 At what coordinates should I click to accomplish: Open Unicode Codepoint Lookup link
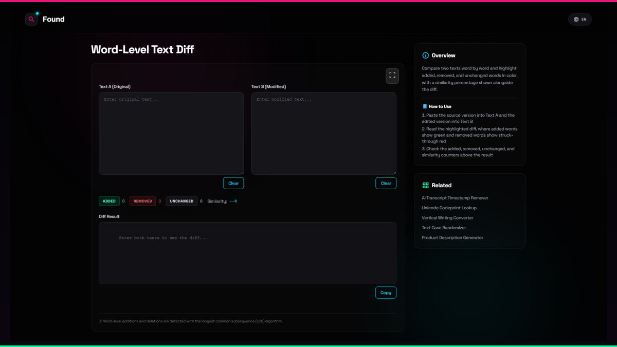(x=449, y=208)
